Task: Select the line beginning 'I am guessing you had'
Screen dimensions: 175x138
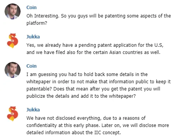Action: point(87,75)
